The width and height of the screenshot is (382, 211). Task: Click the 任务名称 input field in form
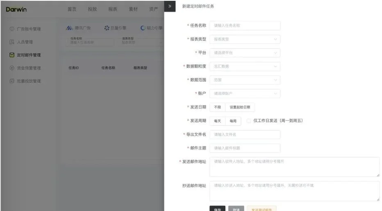pyautogui.click(x=245, y=25)
